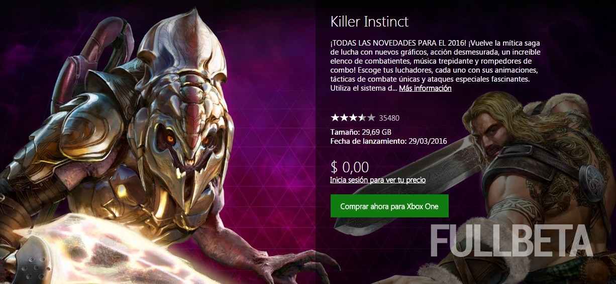
Task: Click the $ 0,00 price label
Action: (x=350, y=167)
